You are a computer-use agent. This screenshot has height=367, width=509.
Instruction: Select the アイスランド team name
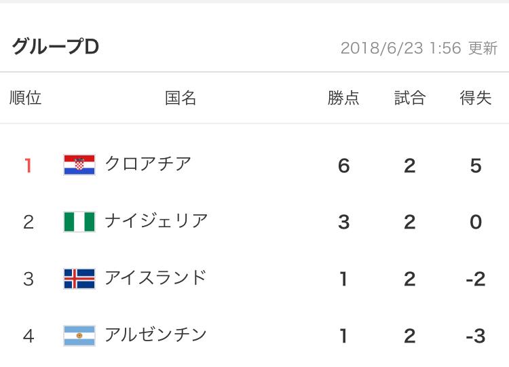point(155,277)
